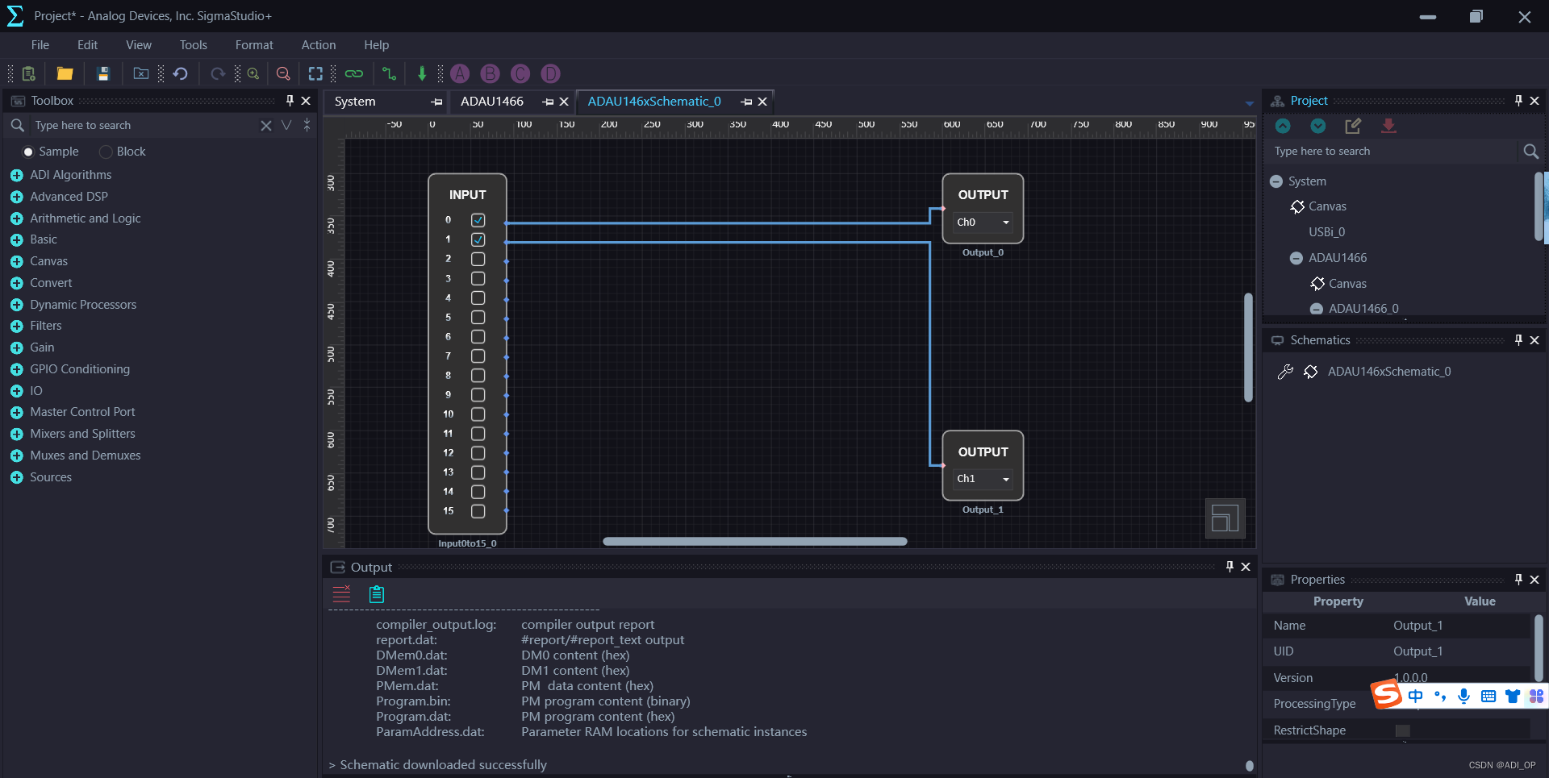This screenshot has width=1549, height=778.
Task: Collapse the ADAU1466 tree node
Action: pos(1296,258)
